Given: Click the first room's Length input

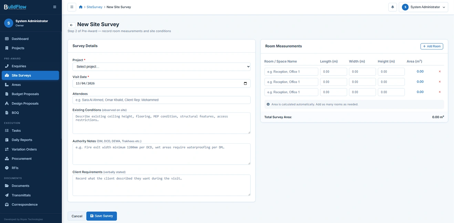Looking at the screenshot, I should (x=333, y=72).
